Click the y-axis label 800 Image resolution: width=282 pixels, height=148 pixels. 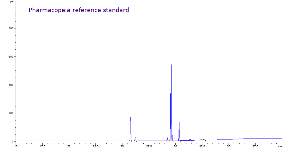pyautogui.click(x=11, y=28)
